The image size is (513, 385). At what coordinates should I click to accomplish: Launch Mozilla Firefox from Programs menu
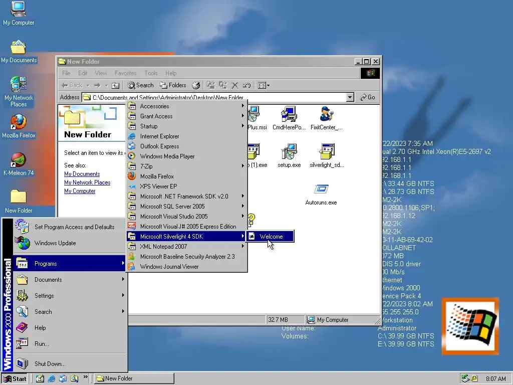(x=186, y=176)
